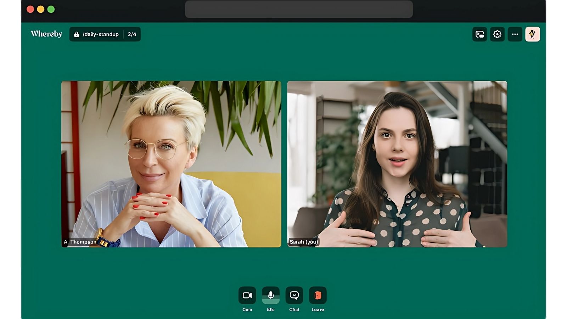
Task: Click the A. Thompson name label
Action: tap(80, 242)
